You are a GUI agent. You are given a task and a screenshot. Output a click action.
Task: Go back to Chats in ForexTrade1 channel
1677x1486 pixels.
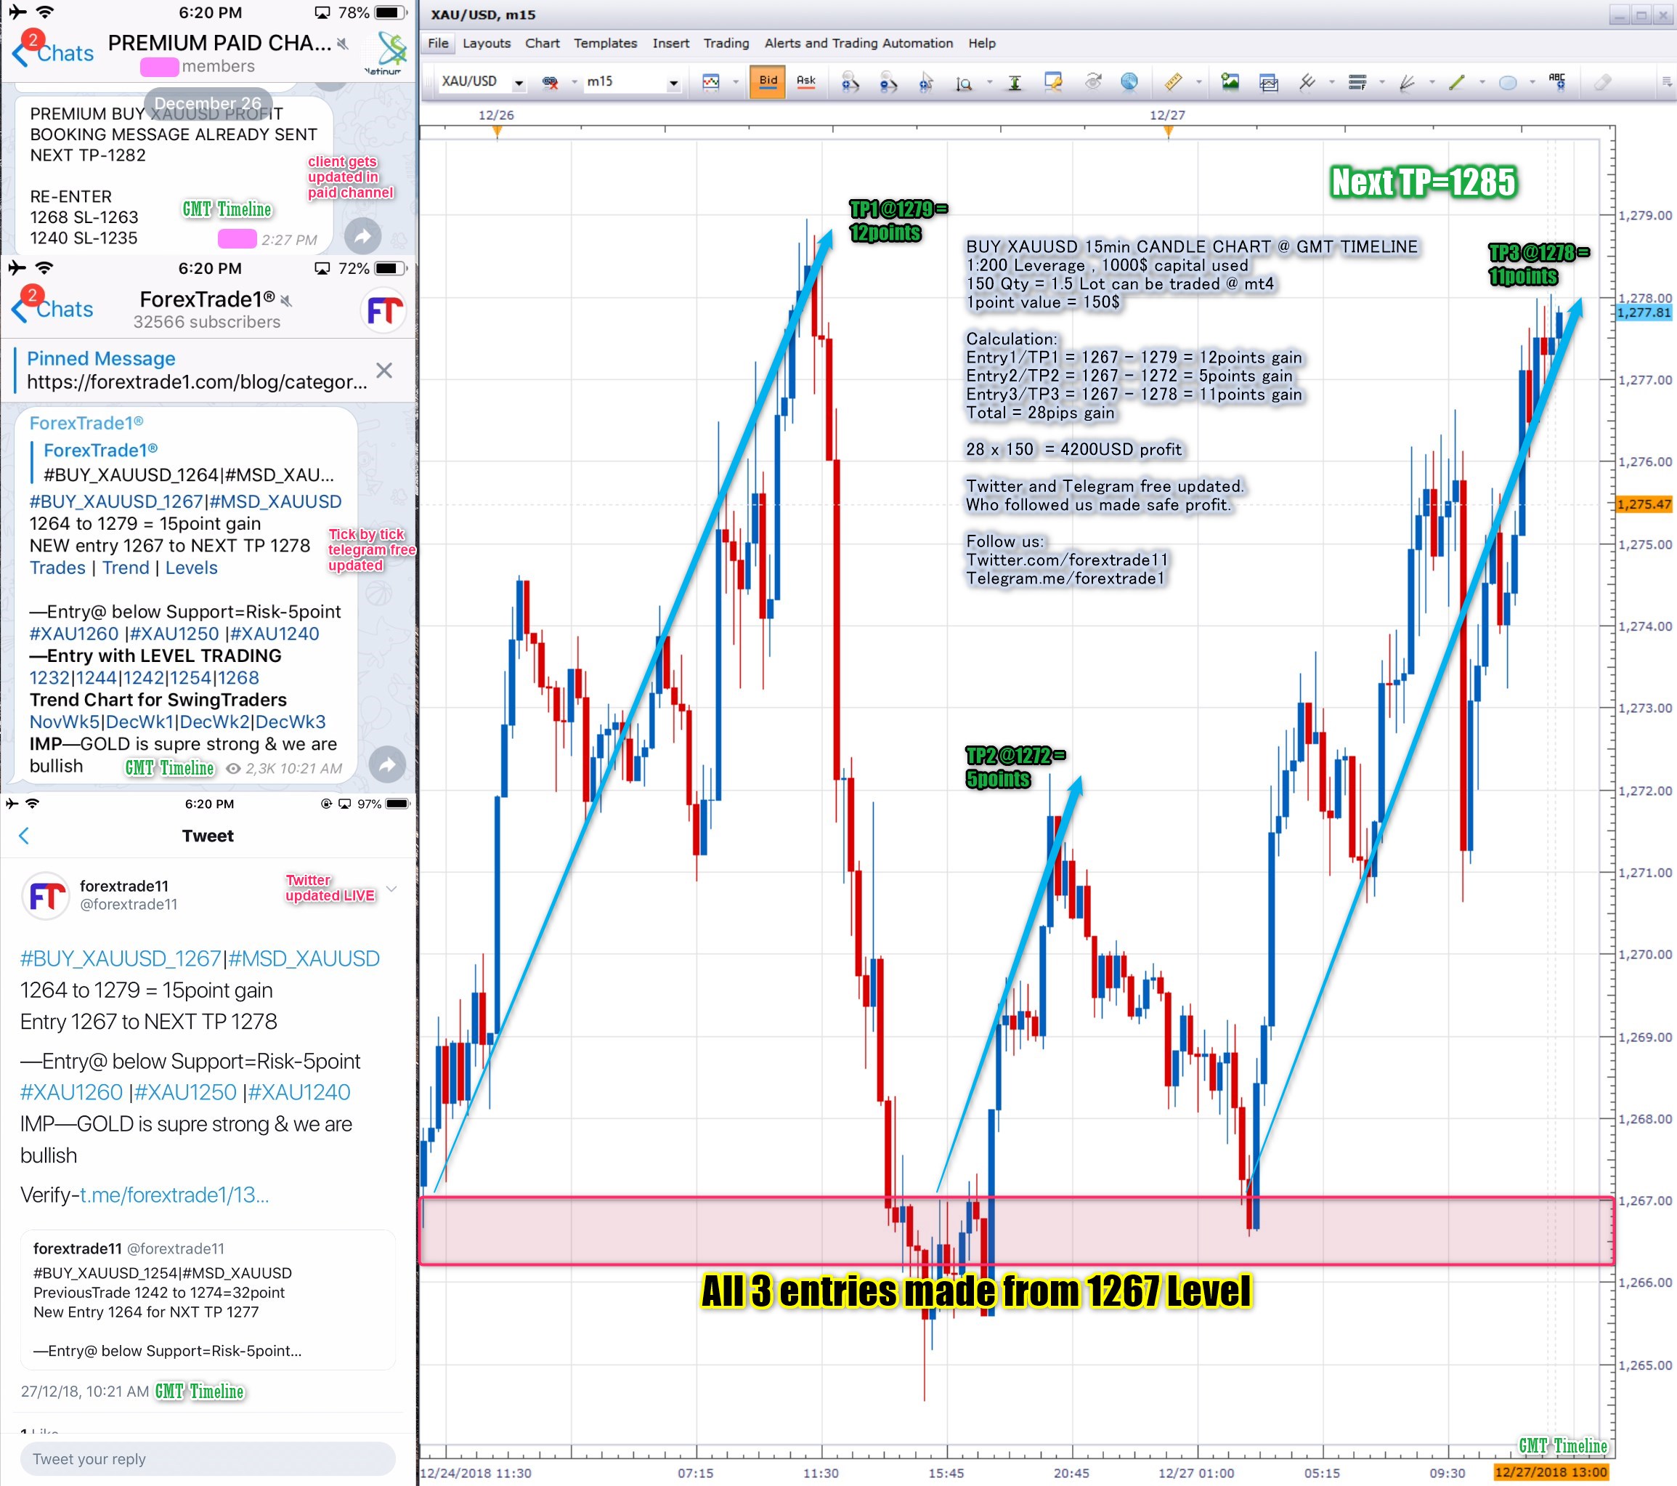[x=53, y=309]
